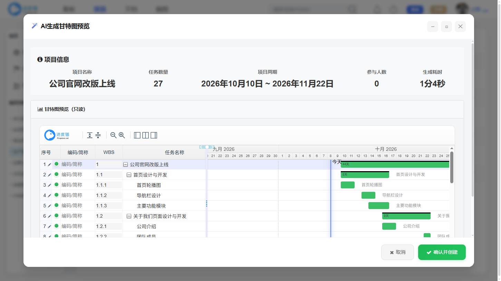Click the expand-all rows icon in Gantt toolbar
Image resolution: width=501 pixels, height=281 pixels.
(90, 135)
